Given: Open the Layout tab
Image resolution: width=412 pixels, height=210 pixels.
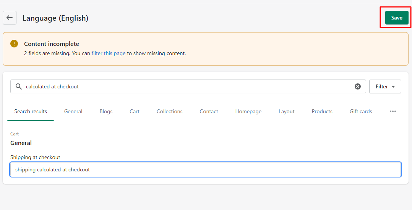Looking at the screenshot, I should pos(286,111).
